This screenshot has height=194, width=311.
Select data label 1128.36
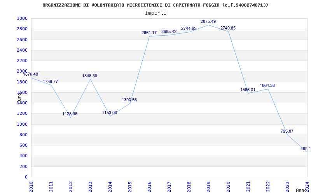(x=70, y=114)
